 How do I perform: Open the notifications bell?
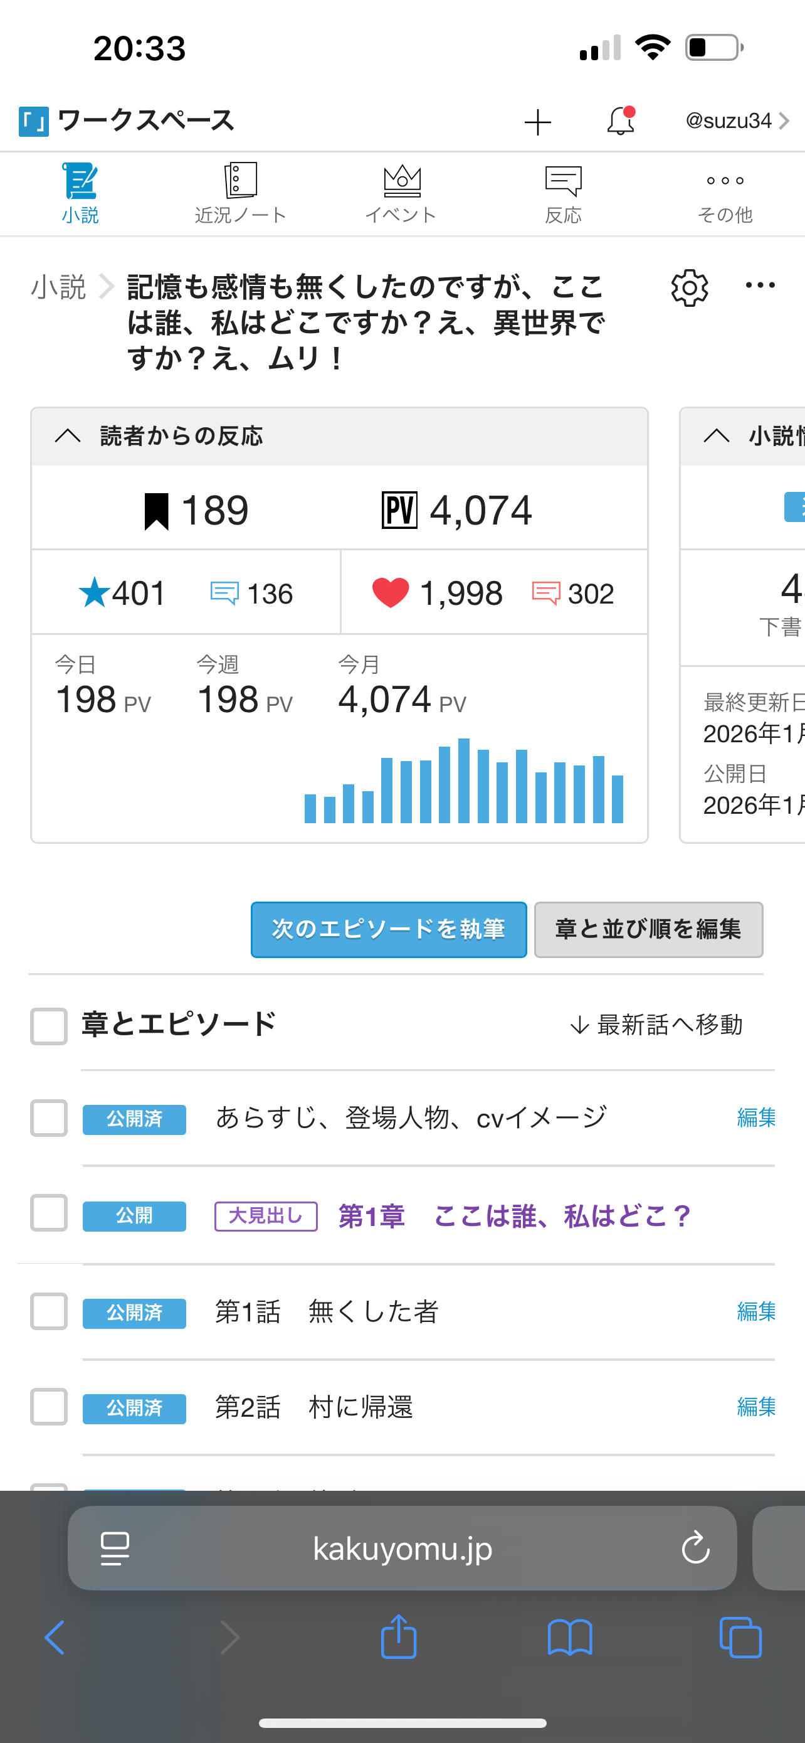[620, 121]
